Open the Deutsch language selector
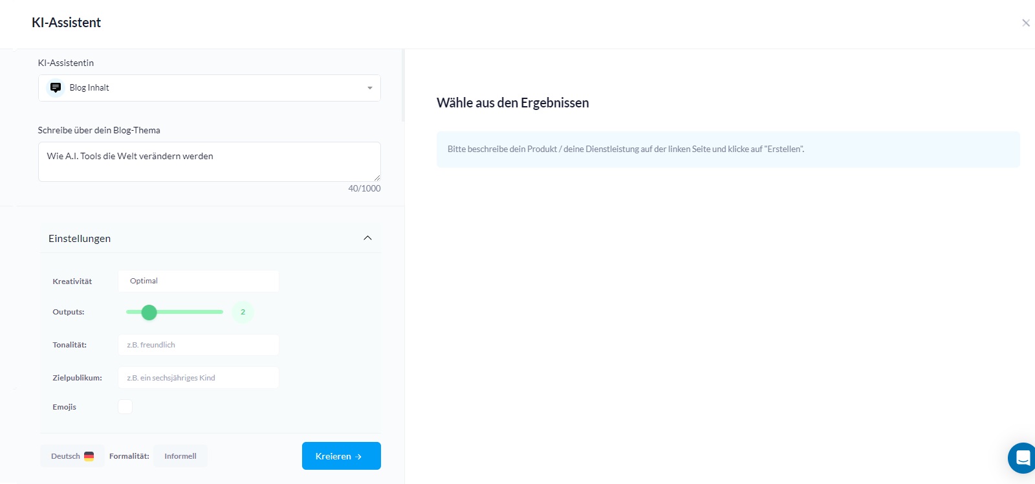The image size is (1035, 484). coord(72,456)
